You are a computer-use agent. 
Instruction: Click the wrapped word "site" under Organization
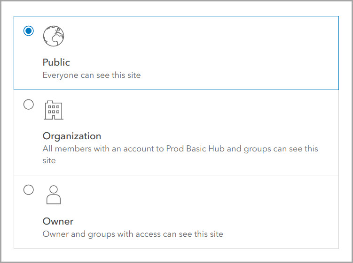tap(49, 160)
